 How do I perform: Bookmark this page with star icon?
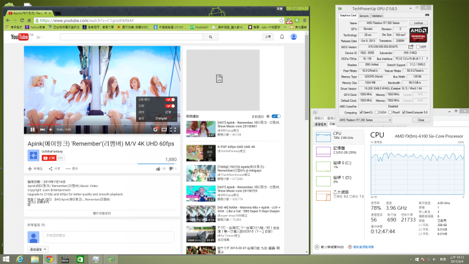point(281,20)
